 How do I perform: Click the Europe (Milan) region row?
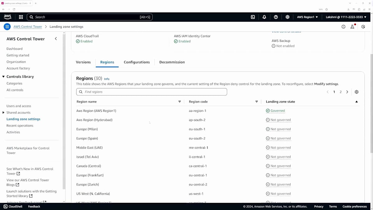coord(218,129)
